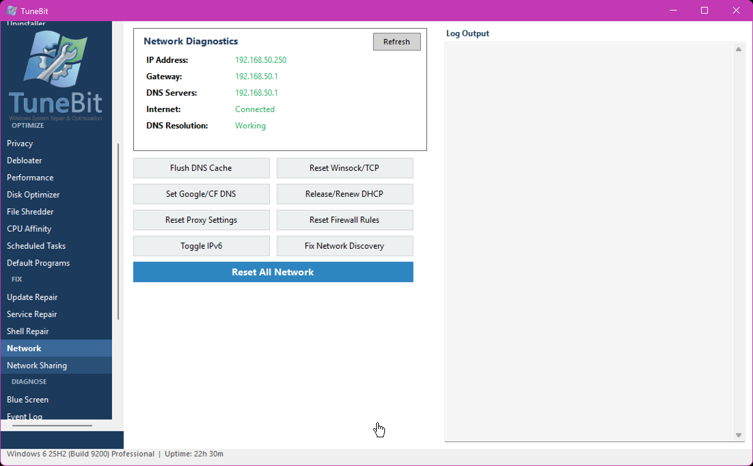Go to Performance in sidebar

[x=56, y=177]
